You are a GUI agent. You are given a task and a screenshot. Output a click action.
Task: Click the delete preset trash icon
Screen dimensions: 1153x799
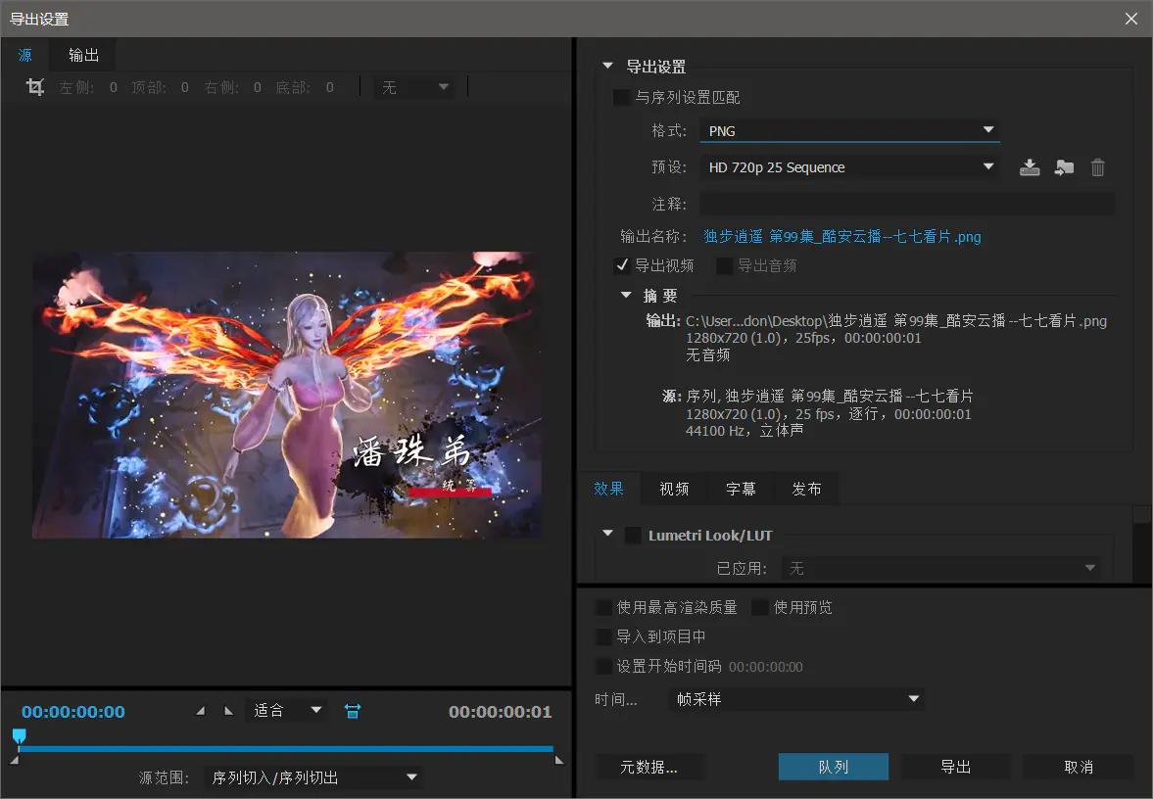1098,167
